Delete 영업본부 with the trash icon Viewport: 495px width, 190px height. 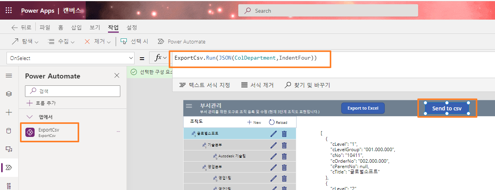[284, 167]
